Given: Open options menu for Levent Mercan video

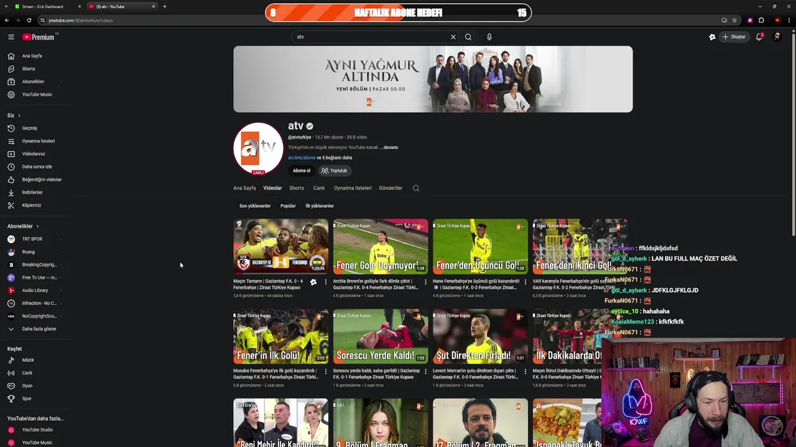Looking at the screenshot, I should pyautogui.click(x=525, y=372).
